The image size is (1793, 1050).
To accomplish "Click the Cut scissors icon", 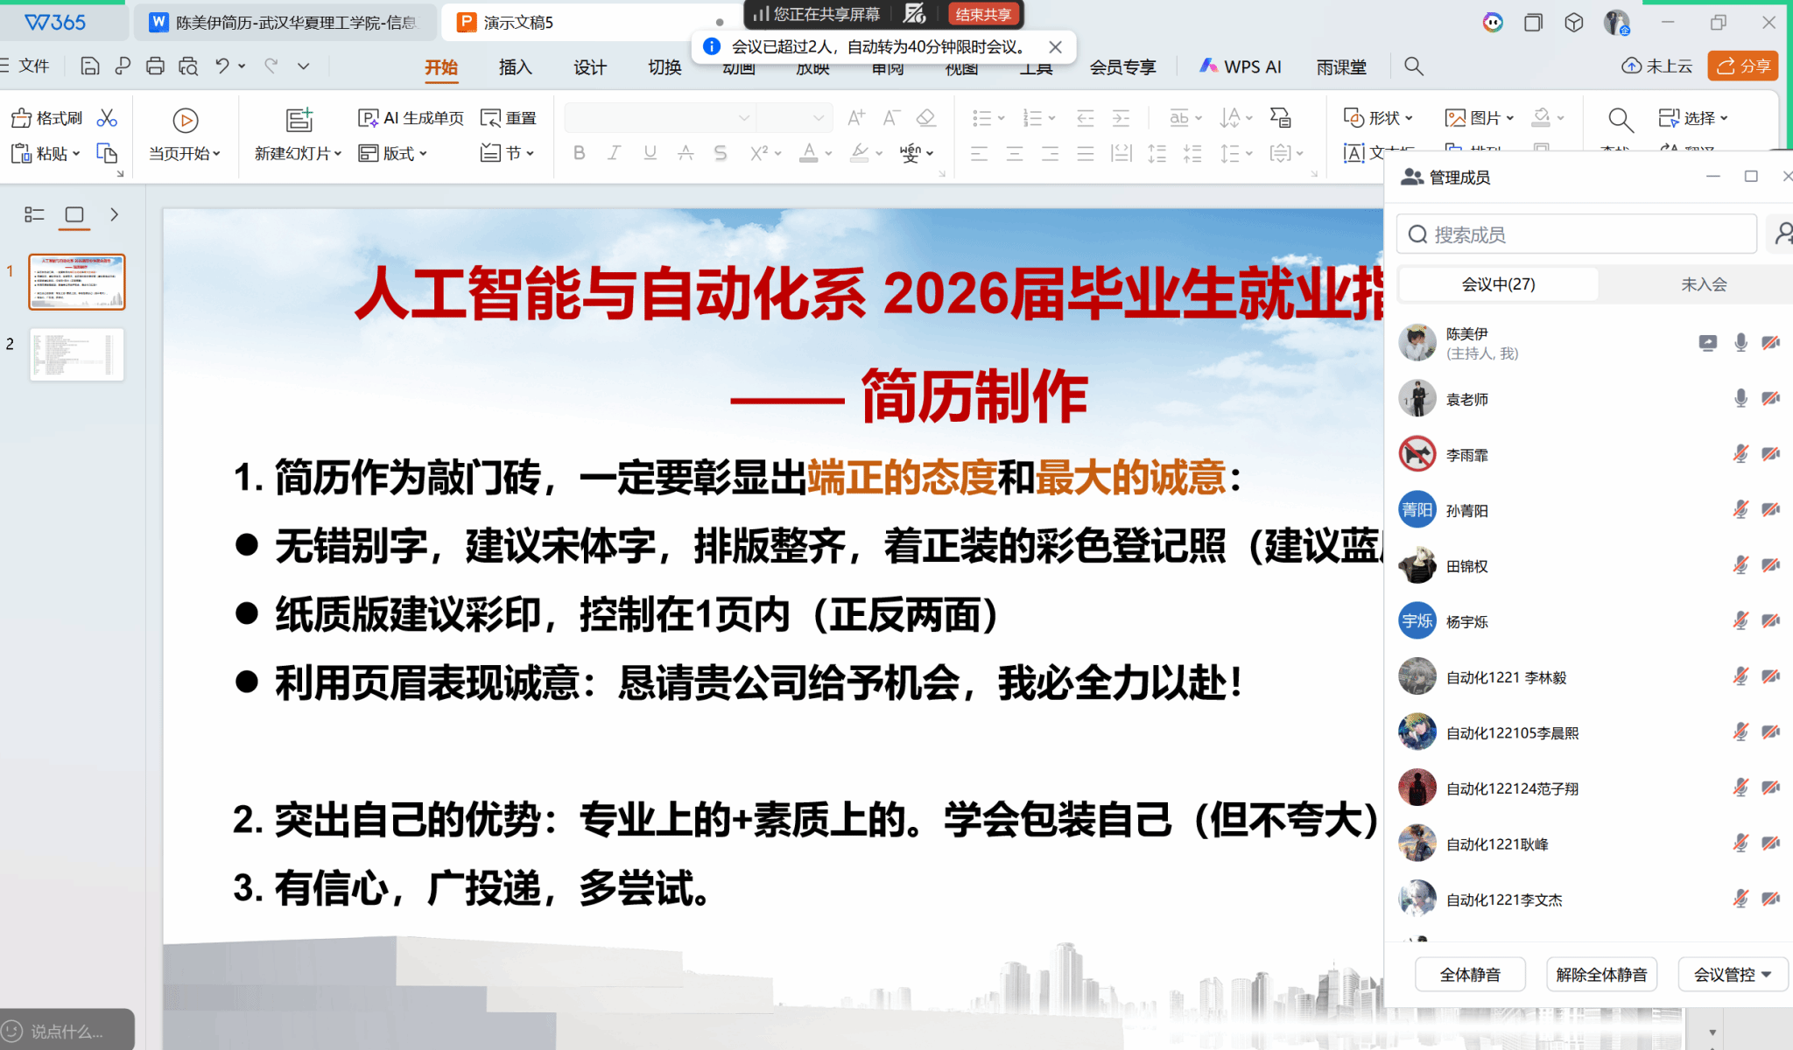I will [107, 118].
